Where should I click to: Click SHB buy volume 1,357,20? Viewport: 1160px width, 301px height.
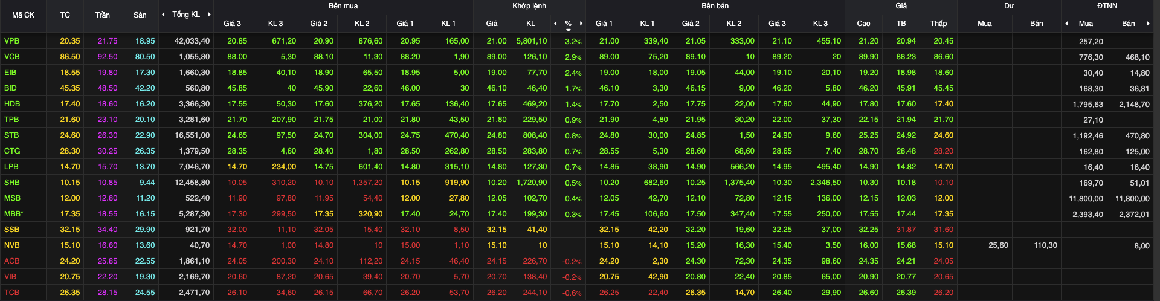[x=367, y=183]
